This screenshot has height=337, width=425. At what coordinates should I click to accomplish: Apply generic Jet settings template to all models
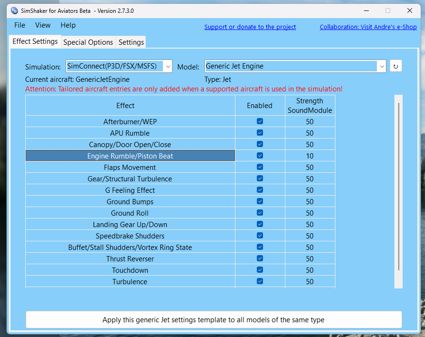click(213, 320)
